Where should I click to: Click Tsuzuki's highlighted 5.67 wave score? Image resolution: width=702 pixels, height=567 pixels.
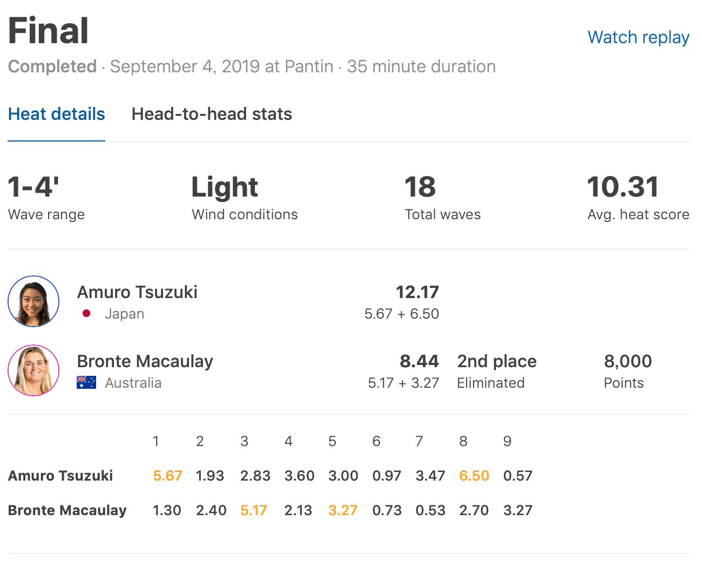pyautogui.click(x=167, y=476)
